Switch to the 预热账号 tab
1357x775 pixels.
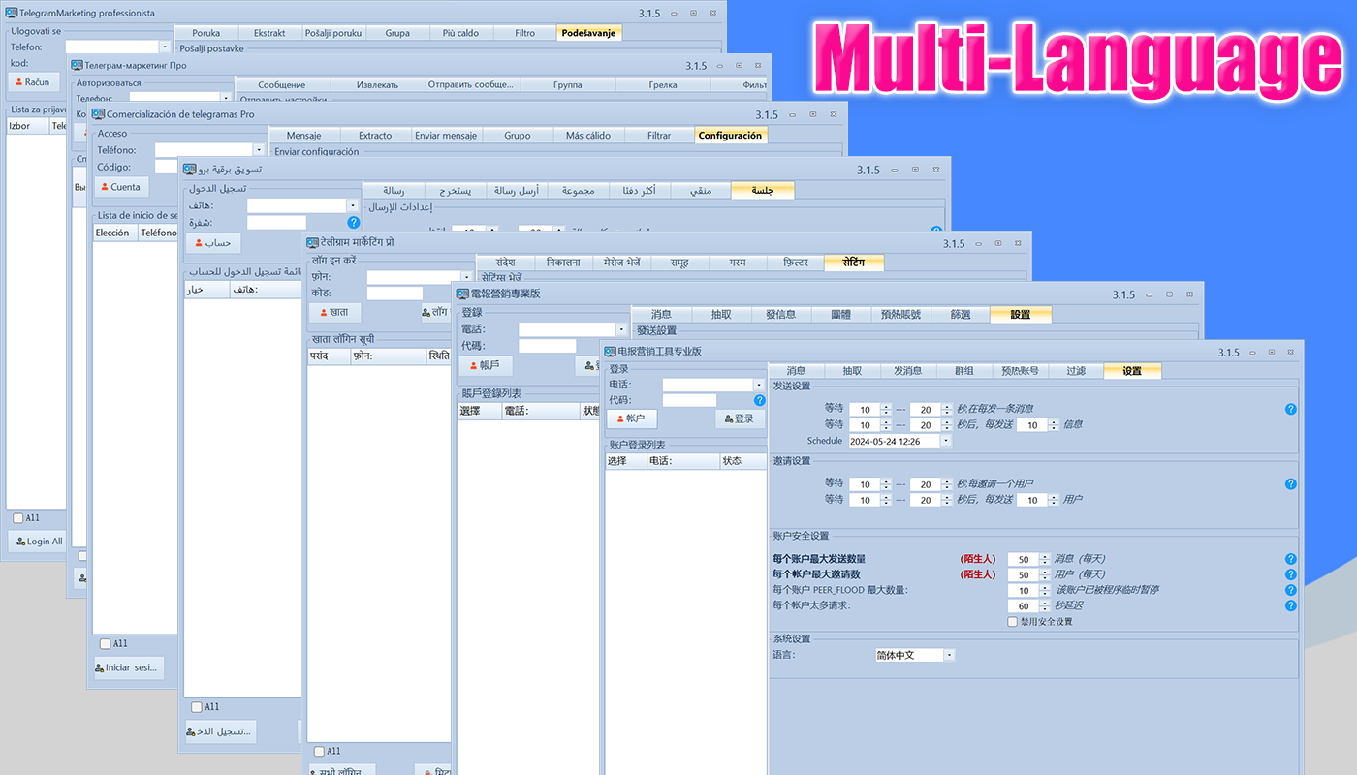tap(1021, 370)
